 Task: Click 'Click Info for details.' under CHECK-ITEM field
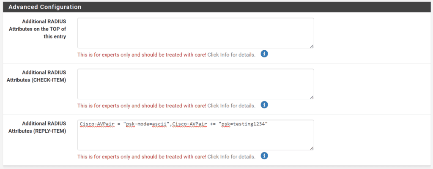tap(231, 106)
